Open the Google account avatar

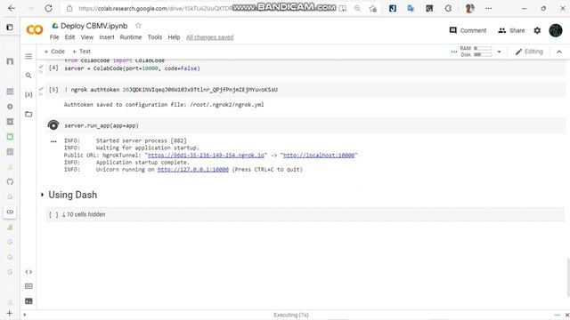pos(556,30)
